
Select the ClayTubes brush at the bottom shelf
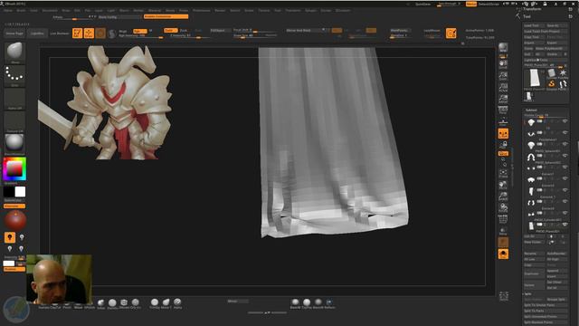55,307
